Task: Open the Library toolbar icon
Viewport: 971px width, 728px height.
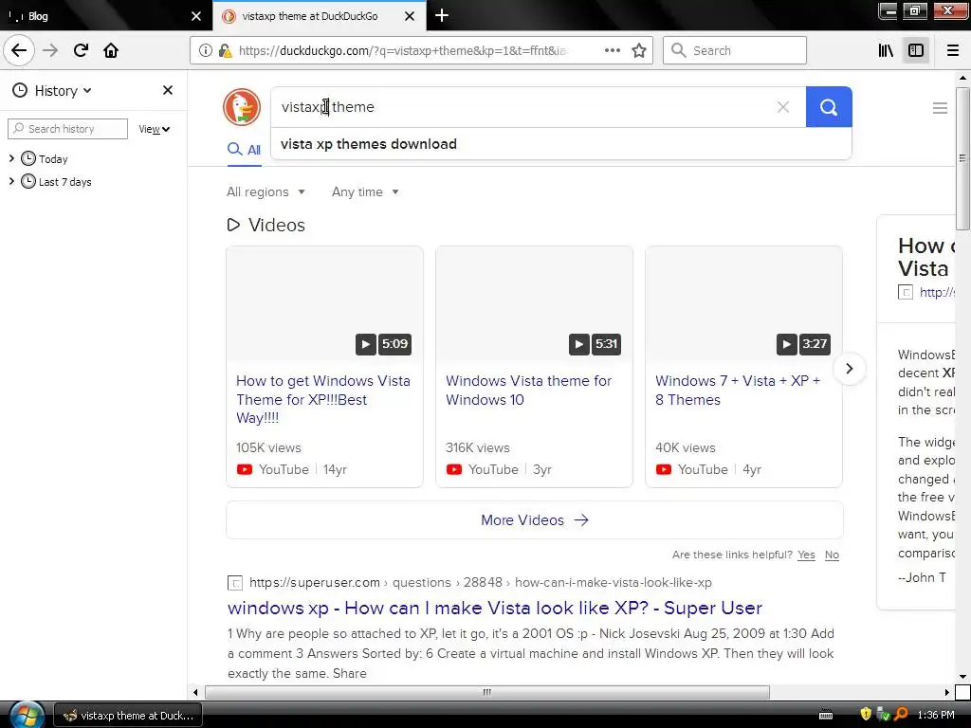Action: tap(886, 50)
